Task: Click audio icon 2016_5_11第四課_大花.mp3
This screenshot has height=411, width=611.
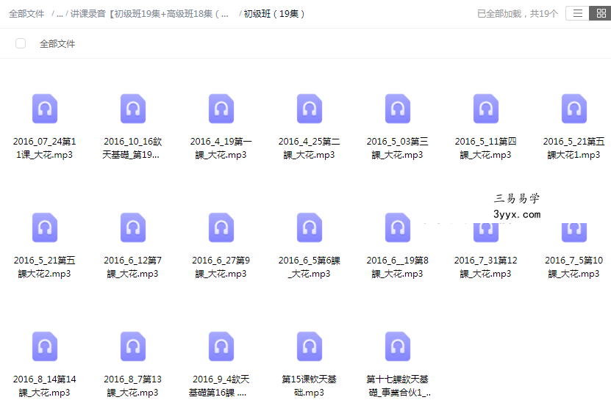Action: pos(486,109)
